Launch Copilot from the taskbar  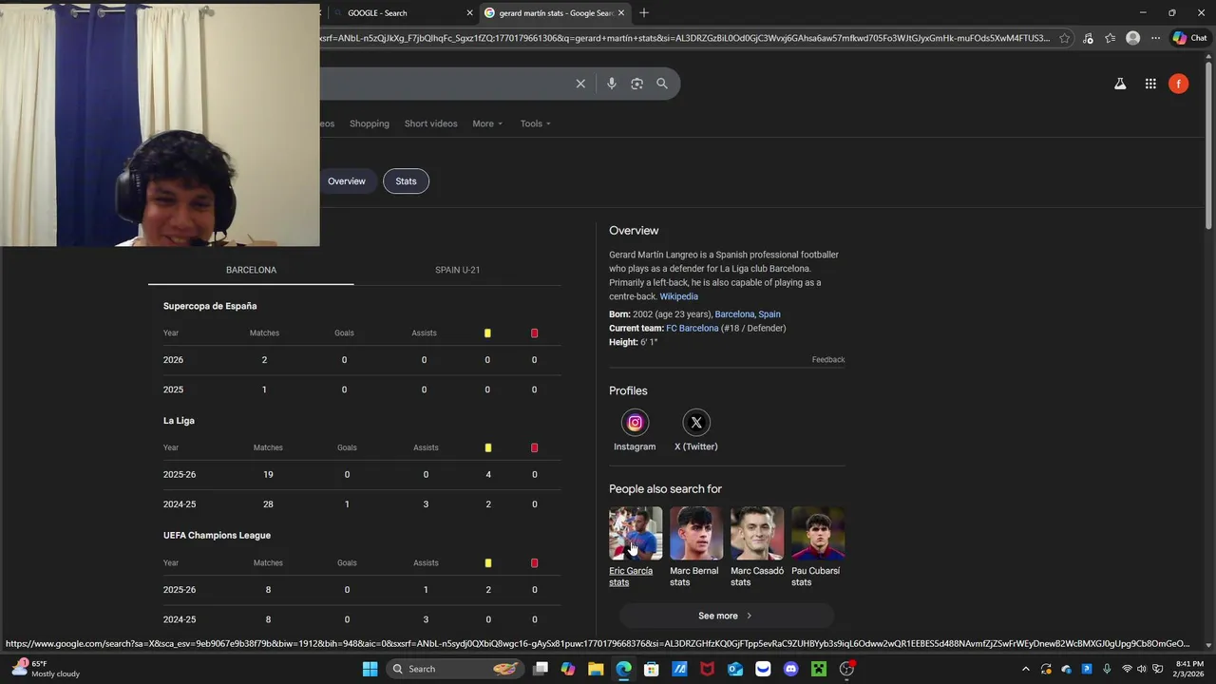[x=568, y=669]
